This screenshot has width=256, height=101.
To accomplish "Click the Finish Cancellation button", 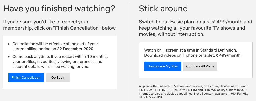I will [26, 77].
